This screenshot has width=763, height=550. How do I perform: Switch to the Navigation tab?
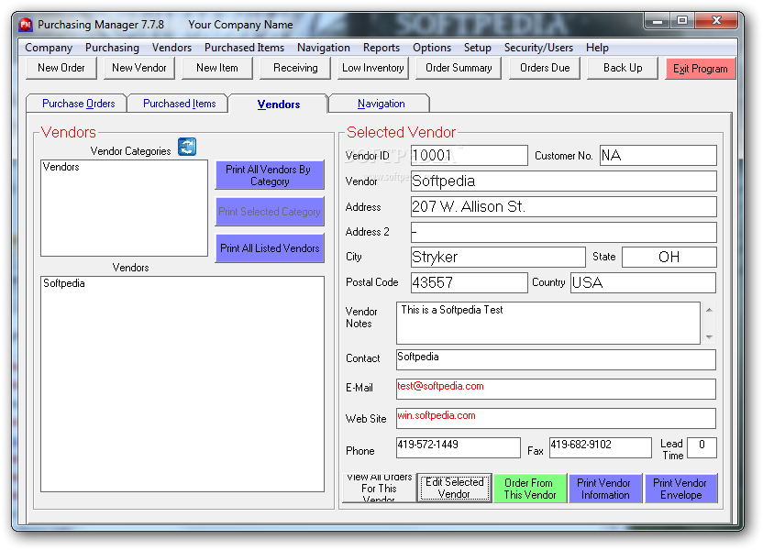click(381, 104)
